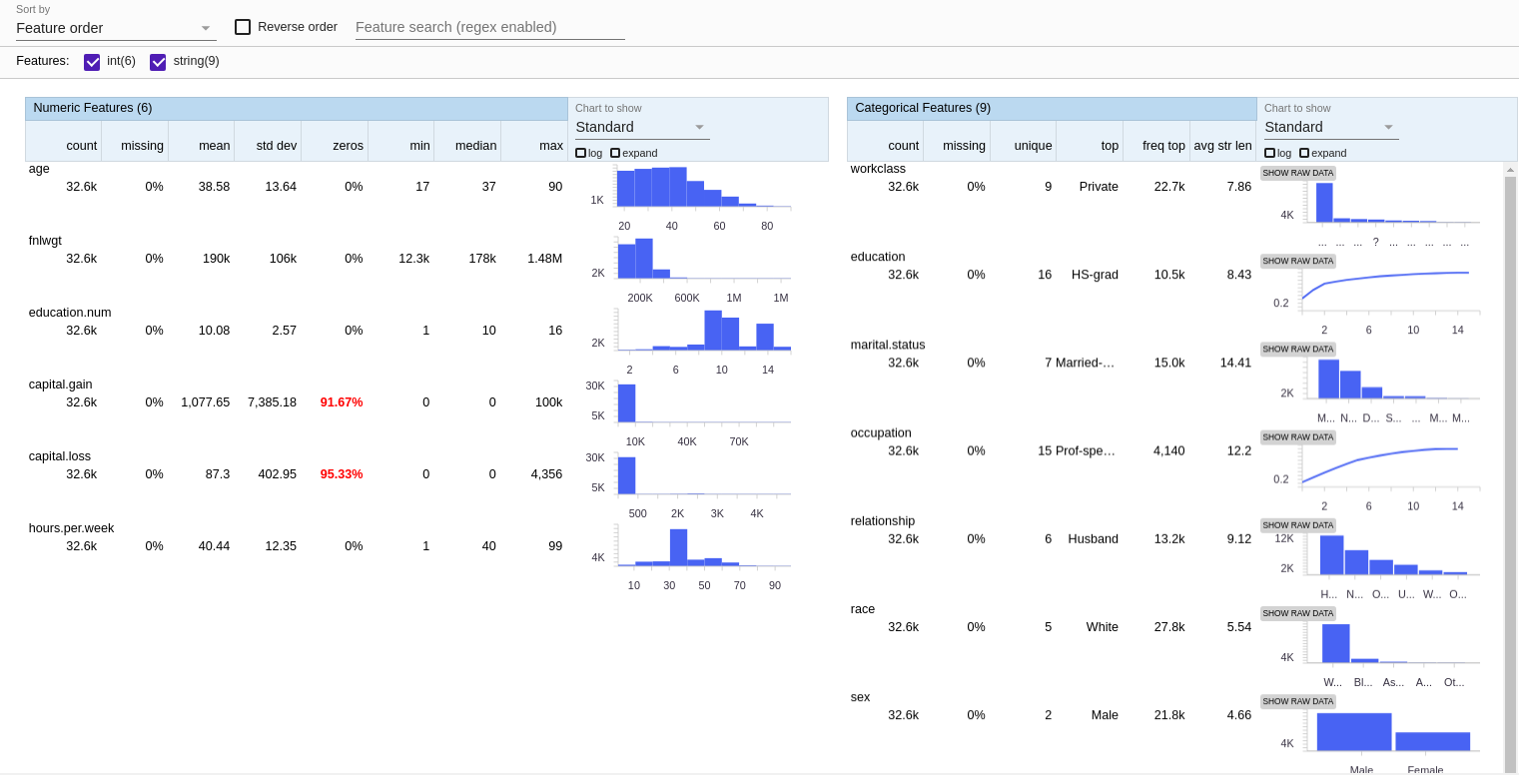The image size is (1519, 775).
Task: Show raw data for workclass
Action: click(x=1297, y=172)
